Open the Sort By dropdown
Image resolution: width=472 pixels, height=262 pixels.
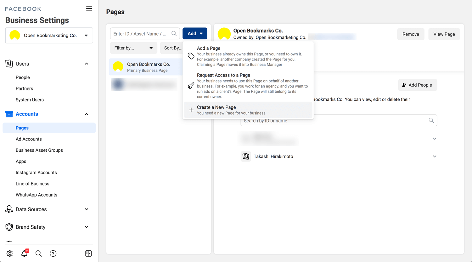(x=172, y=48)
